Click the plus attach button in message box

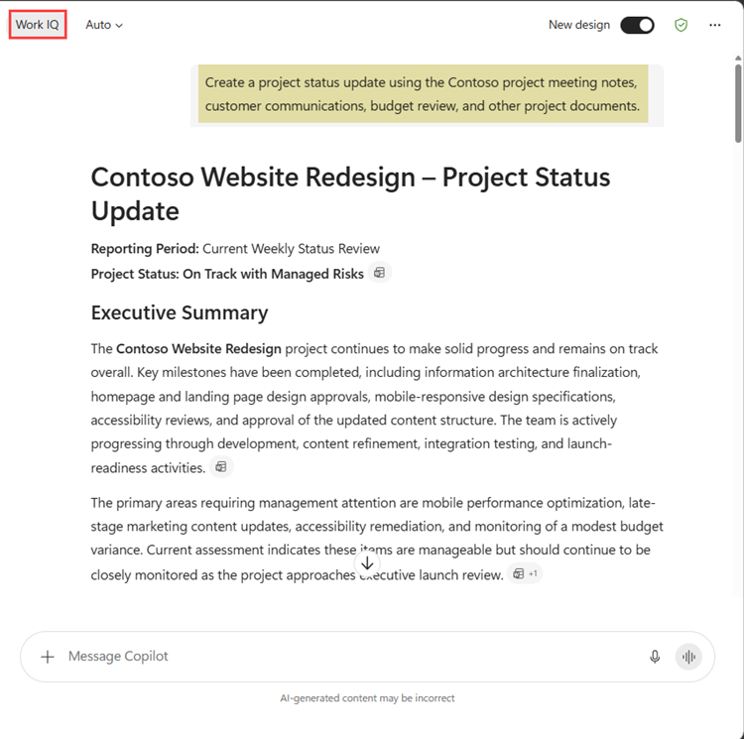[48, 657]
